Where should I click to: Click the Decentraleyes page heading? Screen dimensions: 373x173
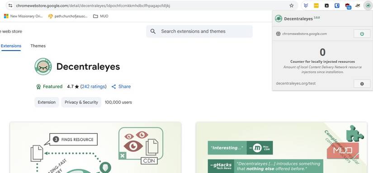[88, 67]
